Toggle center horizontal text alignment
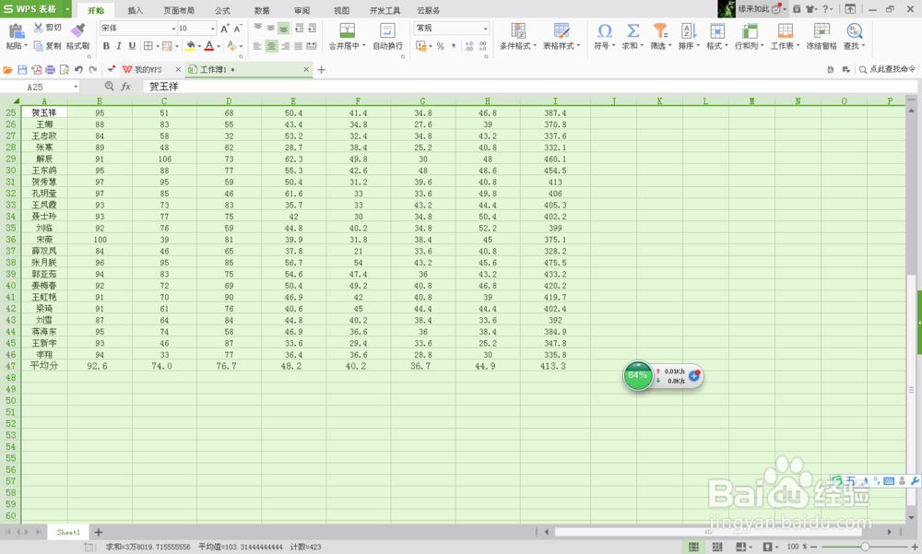 [271, 46]
